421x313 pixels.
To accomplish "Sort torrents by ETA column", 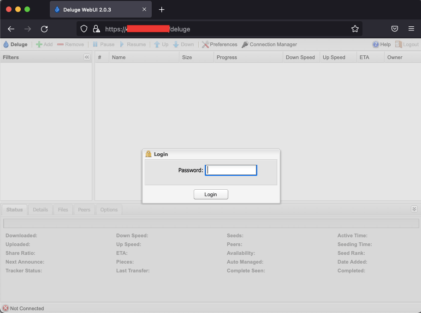I will [371, 57].
